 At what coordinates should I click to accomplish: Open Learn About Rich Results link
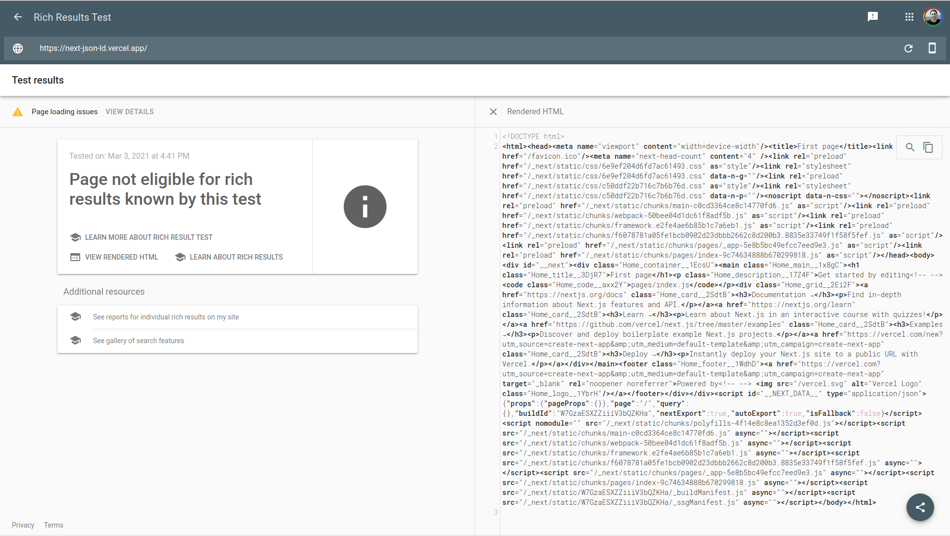click(x=236, y=257)
